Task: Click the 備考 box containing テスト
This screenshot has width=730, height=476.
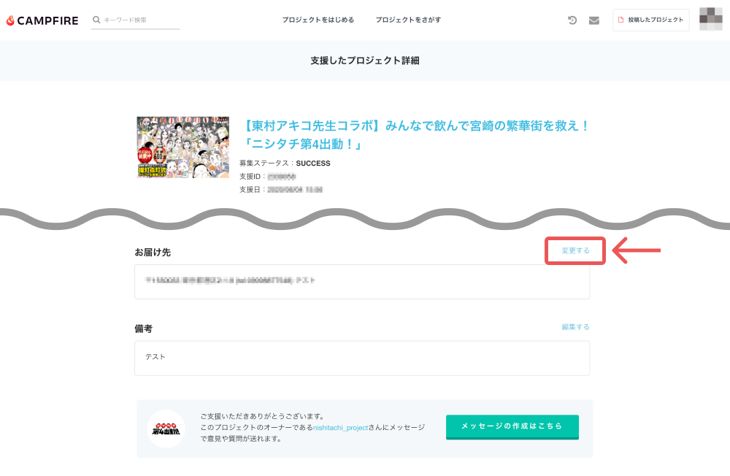Action: [361, 358]
